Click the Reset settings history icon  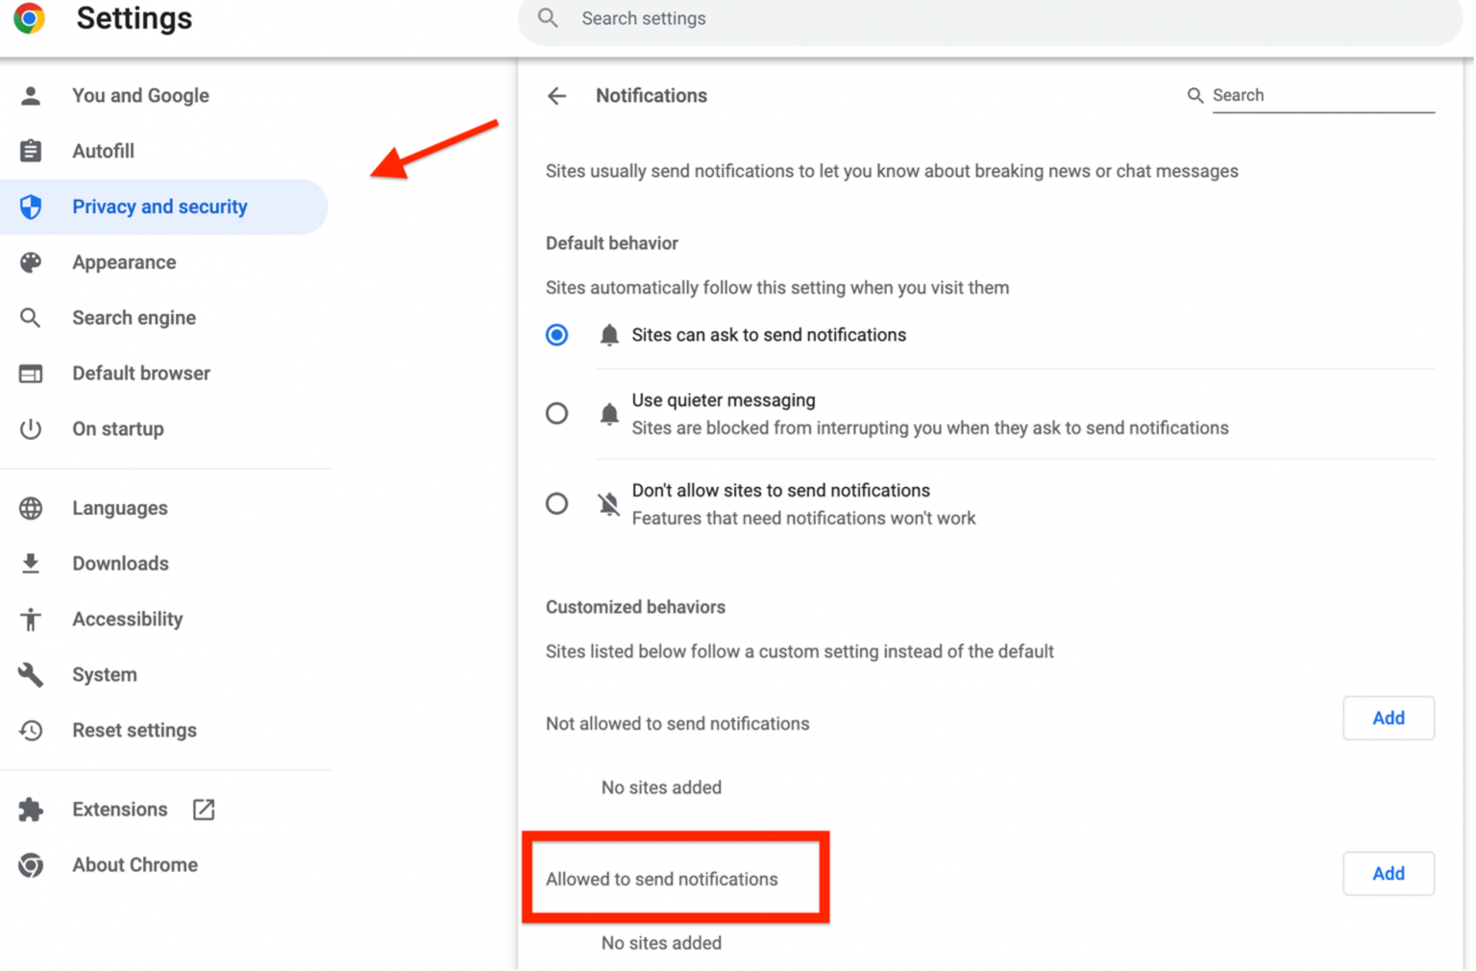tap(31, 731)
